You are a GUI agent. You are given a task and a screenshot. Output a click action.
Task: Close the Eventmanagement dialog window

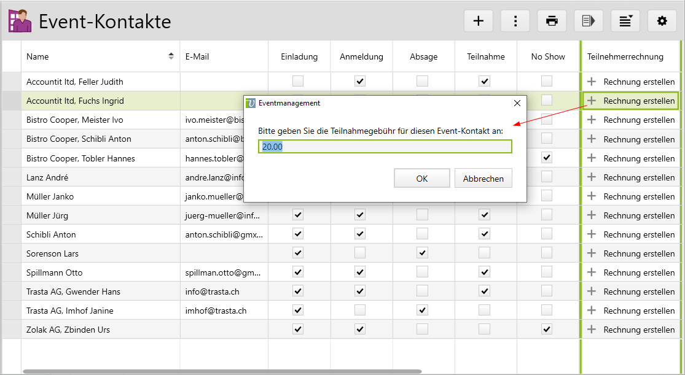point(517,103)
